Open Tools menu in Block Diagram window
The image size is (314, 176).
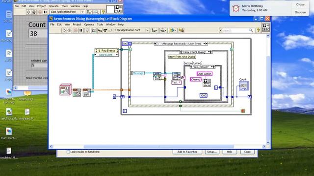100,24
